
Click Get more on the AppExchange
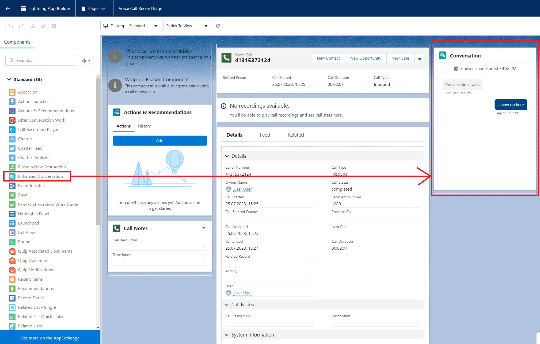[x=50, y=338]
